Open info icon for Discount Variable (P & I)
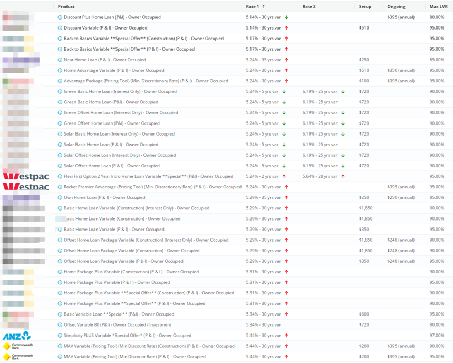 (60, 28)
